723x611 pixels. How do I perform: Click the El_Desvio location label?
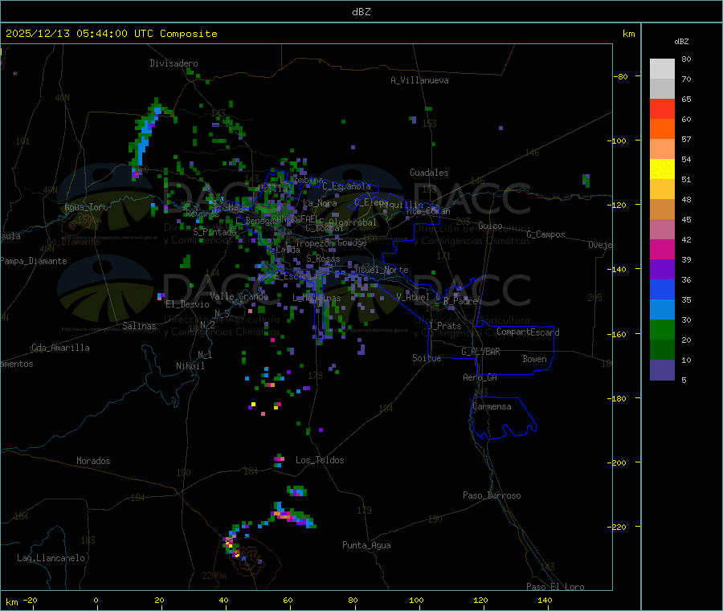point(187,304)
